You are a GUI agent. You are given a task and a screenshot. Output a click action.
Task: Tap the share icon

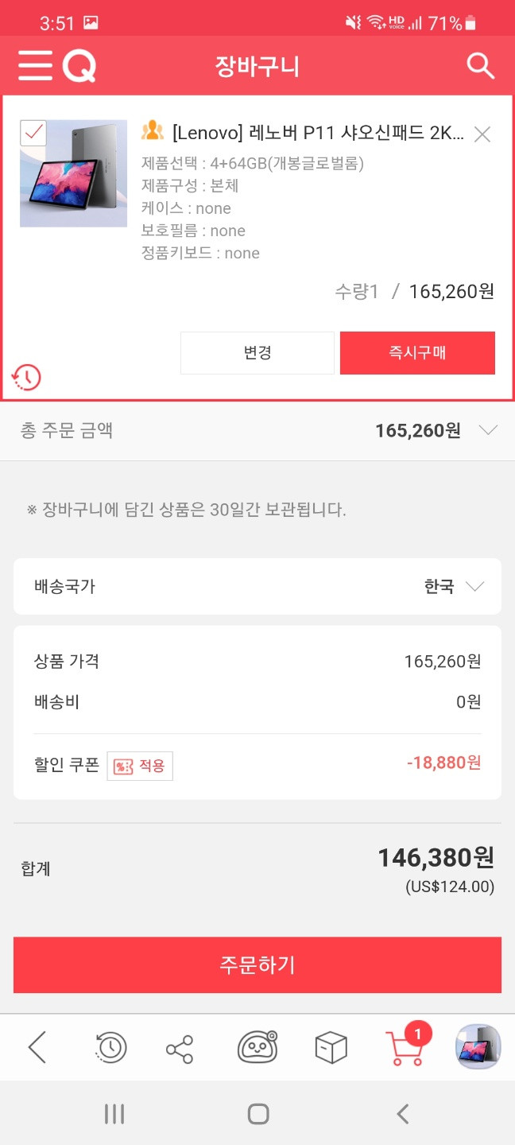pos(180,1048)
